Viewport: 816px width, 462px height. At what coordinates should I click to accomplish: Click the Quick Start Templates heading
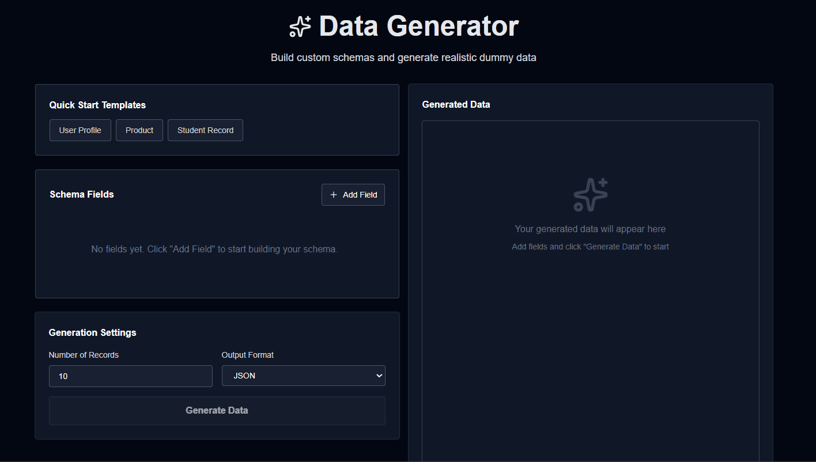click(x=97, y=105)
